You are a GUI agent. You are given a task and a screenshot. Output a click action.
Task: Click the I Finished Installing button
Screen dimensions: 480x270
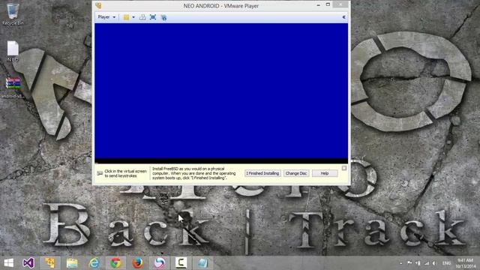(x=262, y=173)
